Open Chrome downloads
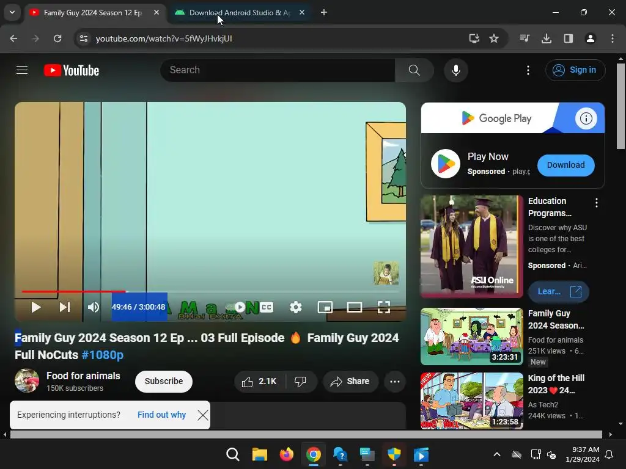 click(547, 38)
